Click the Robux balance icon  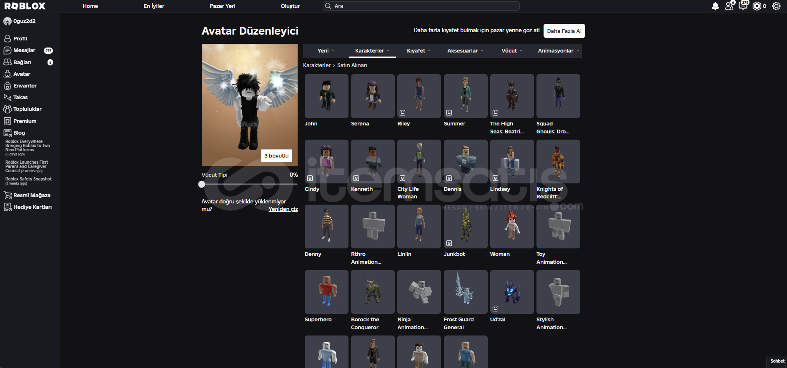[757, 6]
